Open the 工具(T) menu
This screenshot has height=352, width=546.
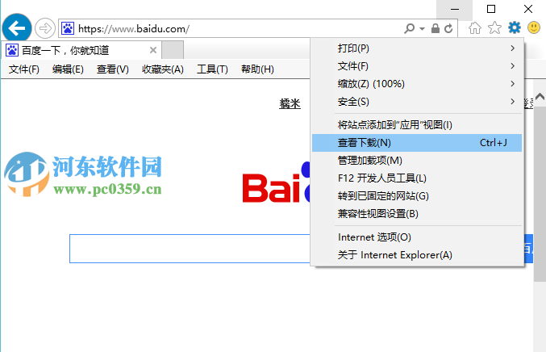(212, 69)
